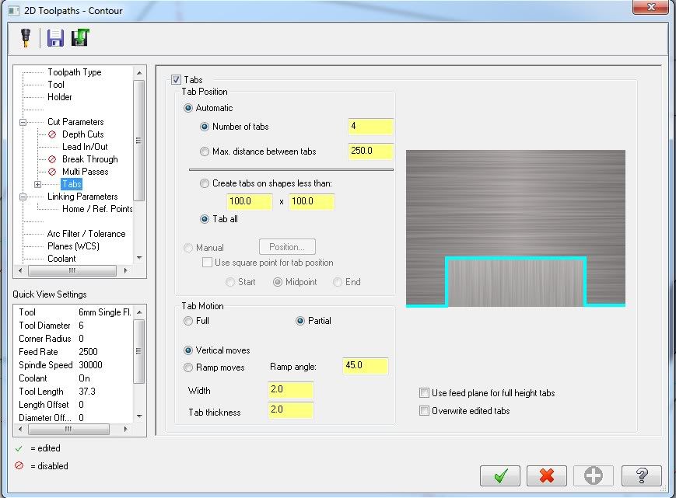Click the Position... button
This screenshot has height=498, width=676.
coord(287,247)
